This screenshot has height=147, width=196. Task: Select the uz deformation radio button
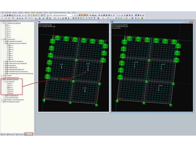pos(6,31)
